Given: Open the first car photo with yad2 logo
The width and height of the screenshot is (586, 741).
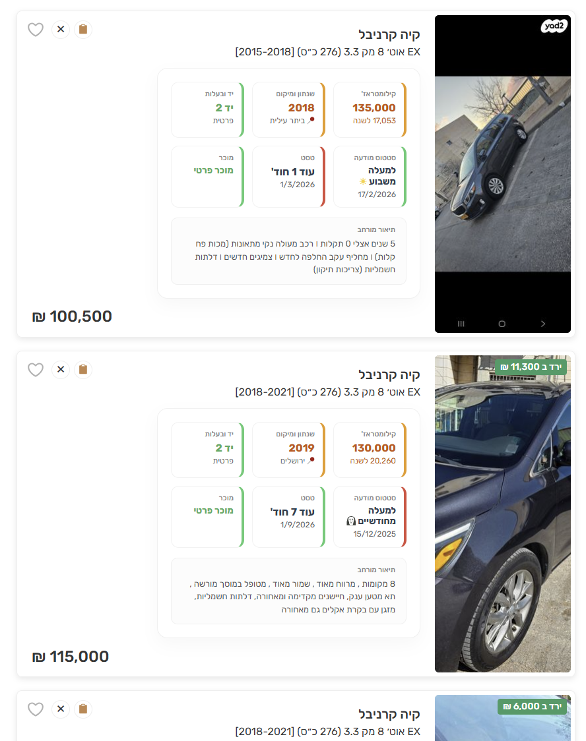Looking at the screenshot, I should 502,174.
